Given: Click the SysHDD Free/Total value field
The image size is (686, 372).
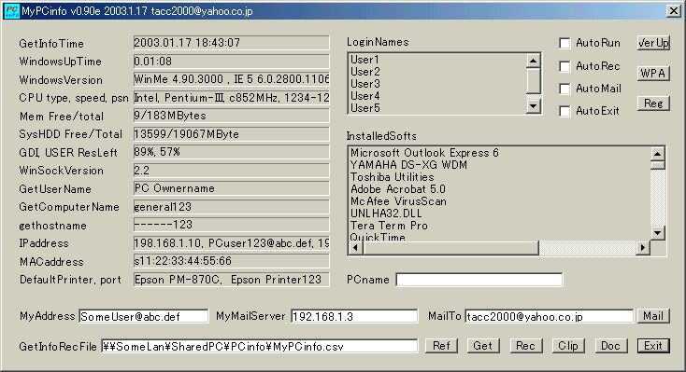Looking at the screenshot, I should pos(231,134).
